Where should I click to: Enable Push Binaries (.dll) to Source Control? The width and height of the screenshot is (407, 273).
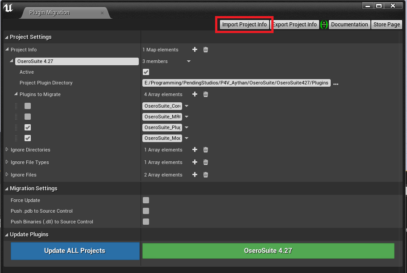pyautogui.click(x=146, y=222)
